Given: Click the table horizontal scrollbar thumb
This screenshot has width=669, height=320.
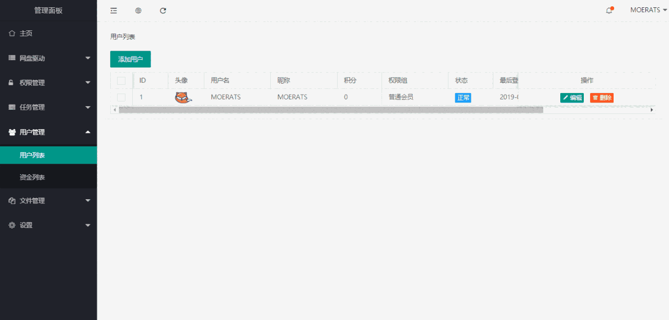Looking at the screenshot, I should point(331,110).
